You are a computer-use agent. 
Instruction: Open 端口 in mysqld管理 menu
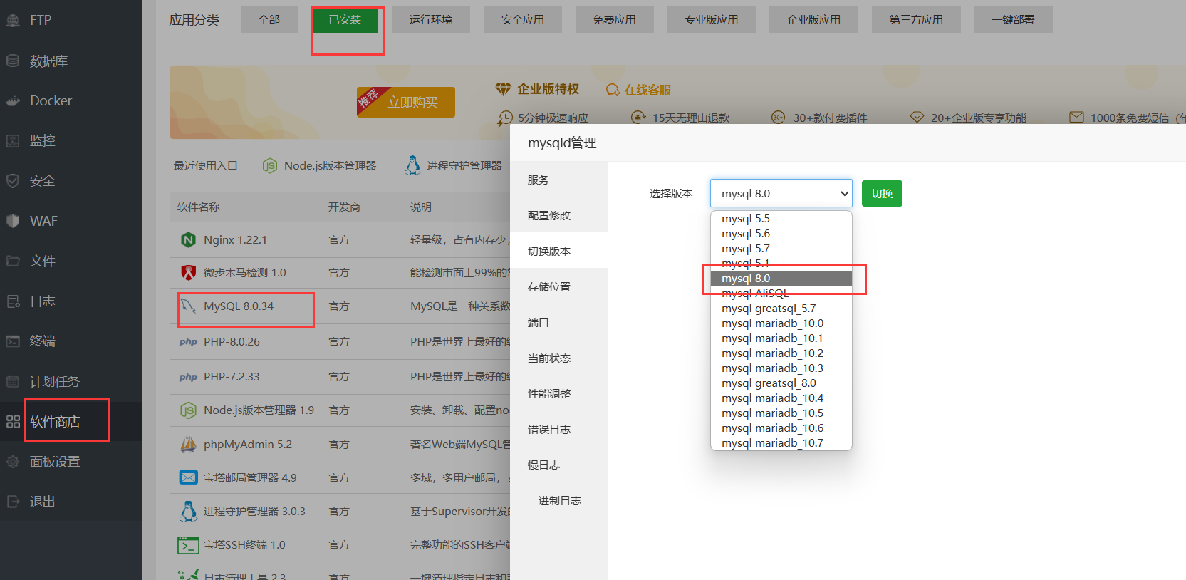559,322
